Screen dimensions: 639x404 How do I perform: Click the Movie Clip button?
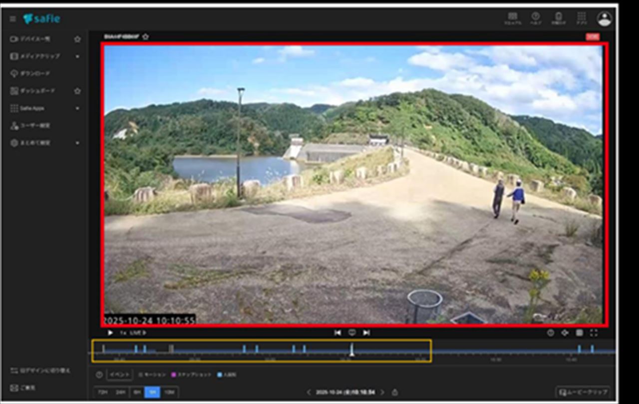click(584, 392)
